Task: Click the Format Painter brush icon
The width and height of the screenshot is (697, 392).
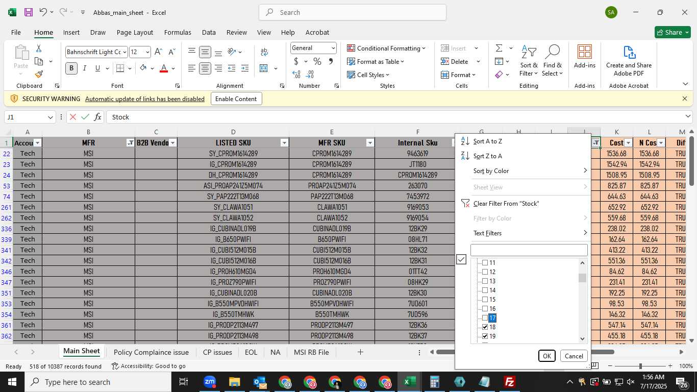Action: coord(39,75)
